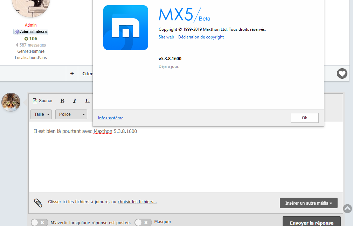Click the heart like icon
The image size is (353, 226).
coord(342,73)
